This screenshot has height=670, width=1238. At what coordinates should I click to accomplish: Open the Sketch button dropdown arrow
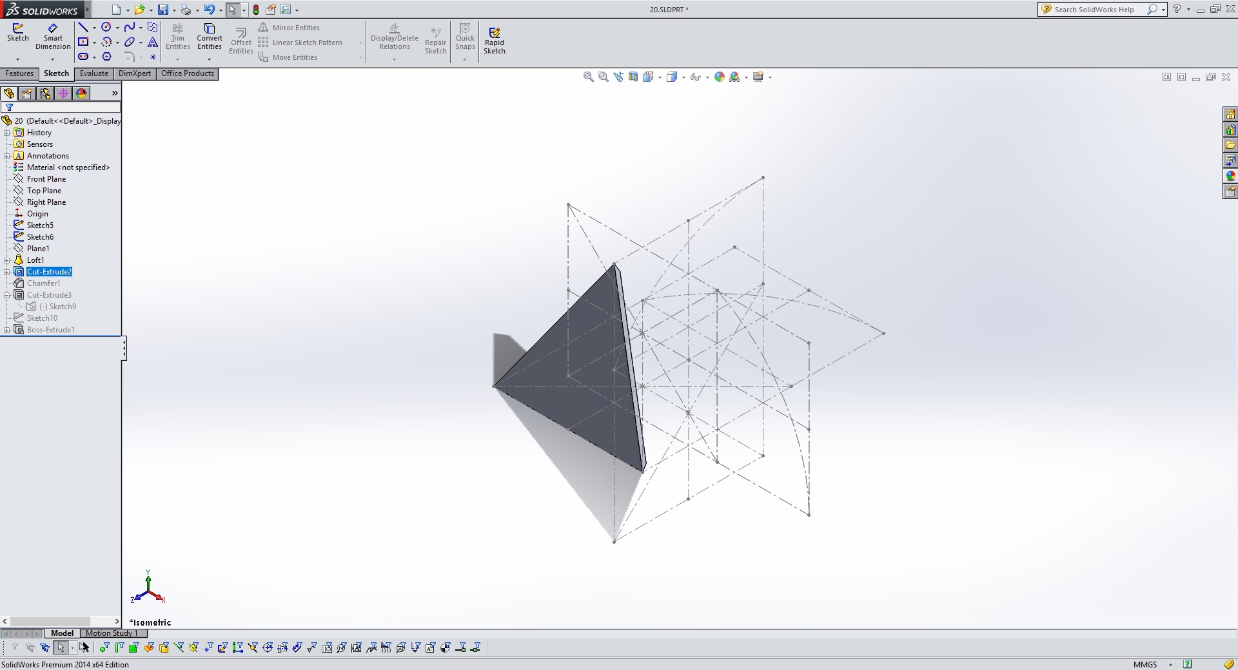(x=18, y=59)
